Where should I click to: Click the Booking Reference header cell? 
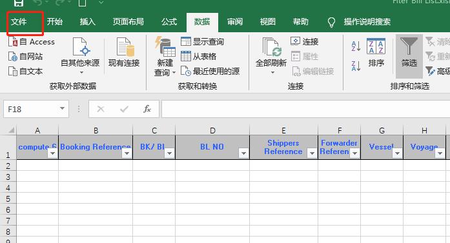click(x=96, y=147)
